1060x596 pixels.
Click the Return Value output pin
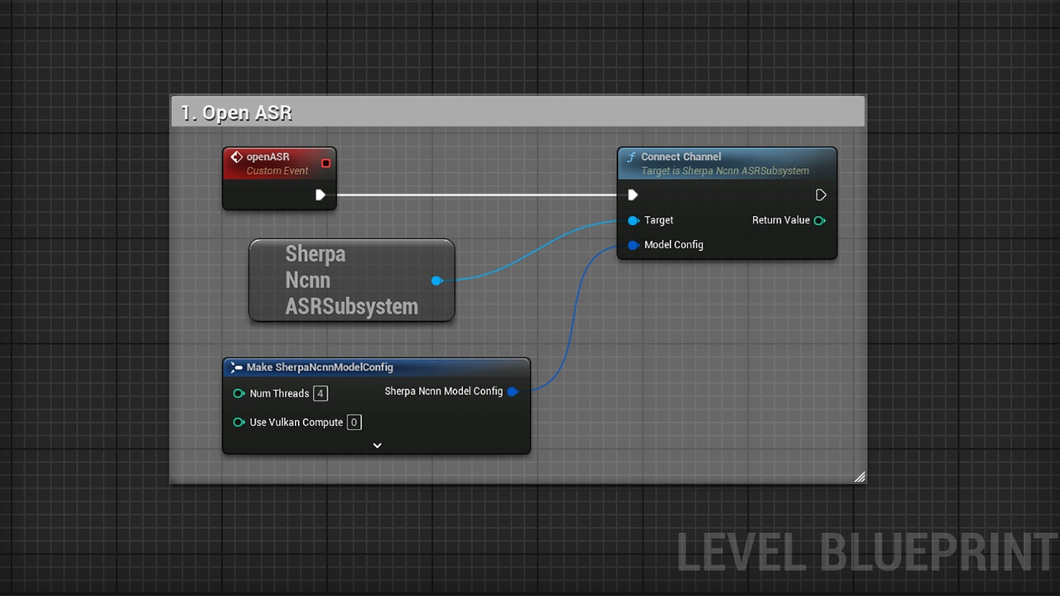coord(820,220)
